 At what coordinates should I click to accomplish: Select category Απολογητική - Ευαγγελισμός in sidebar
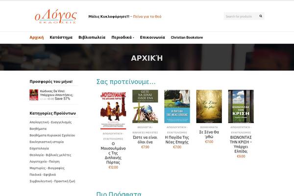[x=50, y=122]
